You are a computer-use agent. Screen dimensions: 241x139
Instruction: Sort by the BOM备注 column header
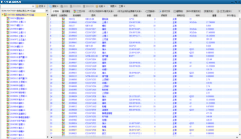231,15
